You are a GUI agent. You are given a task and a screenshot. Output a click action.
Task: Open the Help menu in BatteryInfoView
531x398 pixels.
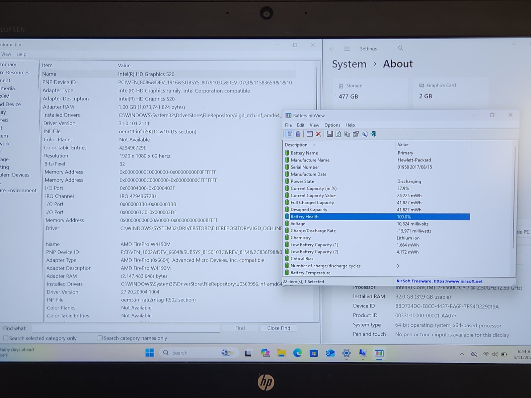tap(350, 125)
